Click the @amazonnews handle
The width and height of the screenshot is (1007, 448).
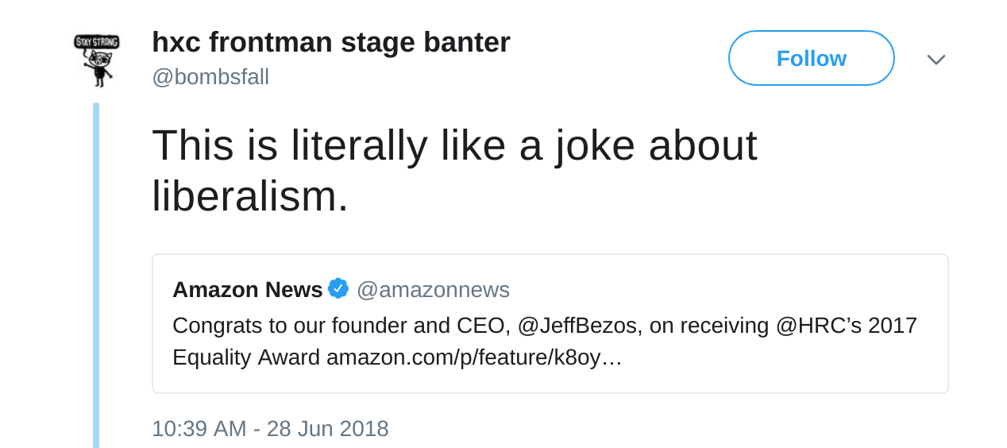click(x=433, y=290)
